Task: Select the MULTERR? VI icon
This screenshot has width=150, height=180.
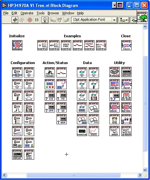Action: [x=126, y=107]
